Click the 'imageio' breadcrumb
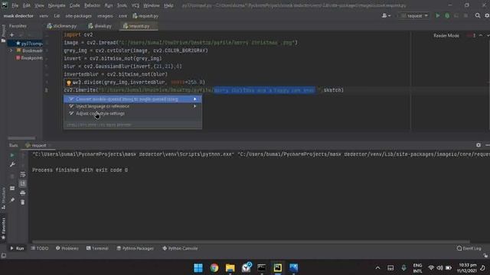The width and height of the screenshot is (490, 275). click(x=105, y=16)
